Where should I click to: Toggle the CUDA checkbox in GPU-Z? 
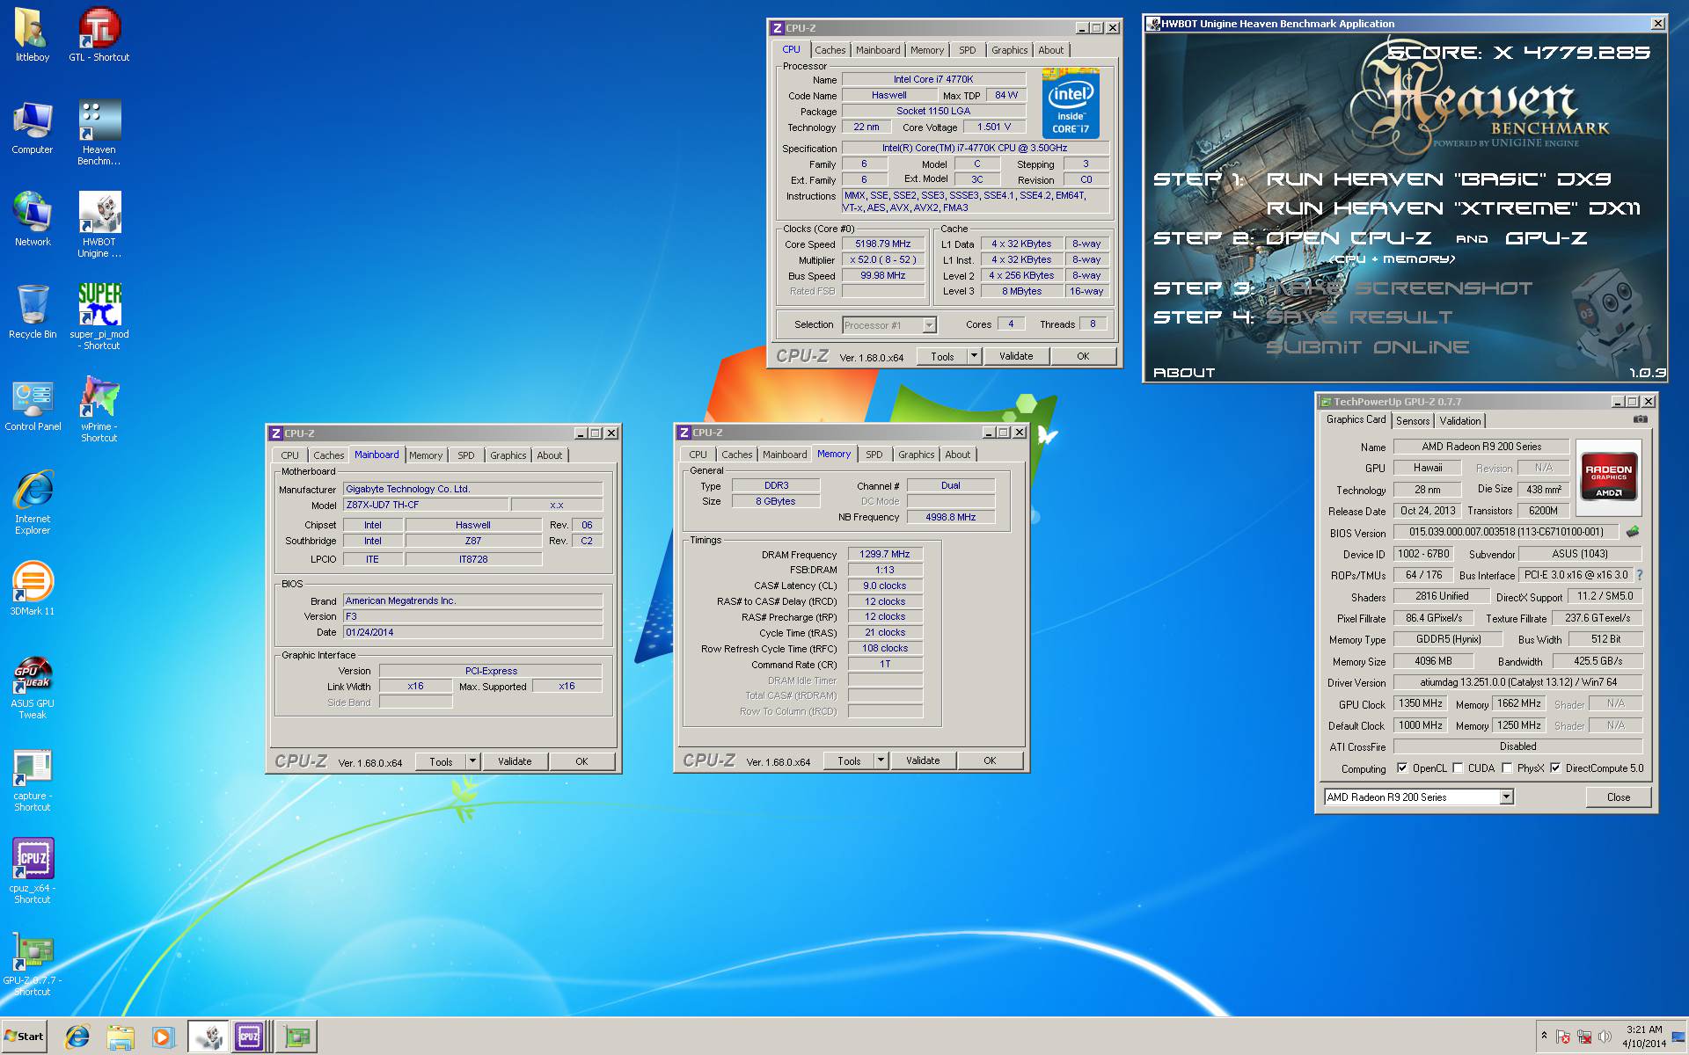(x=1458, y=768)
